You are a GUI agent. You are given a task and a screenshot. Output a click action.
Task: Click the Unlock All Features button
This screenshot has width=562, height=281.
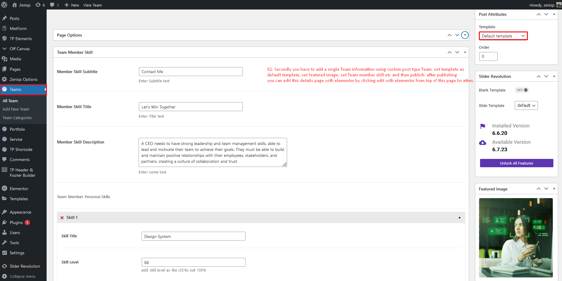pyautogui.click(x=517, y=163)
